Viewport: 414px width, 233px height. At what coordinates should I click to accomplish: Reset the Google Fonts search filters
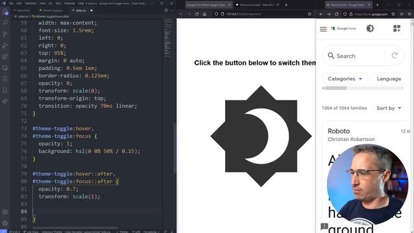[395, 56]
